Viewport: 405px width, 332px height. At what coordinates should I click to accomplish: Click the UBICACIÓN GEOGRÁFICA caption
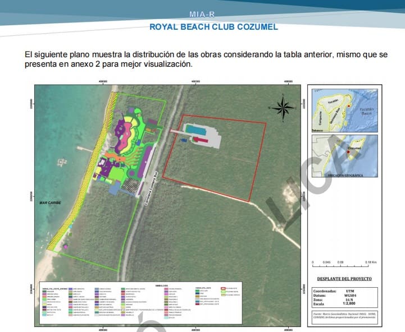coord(344,176)
